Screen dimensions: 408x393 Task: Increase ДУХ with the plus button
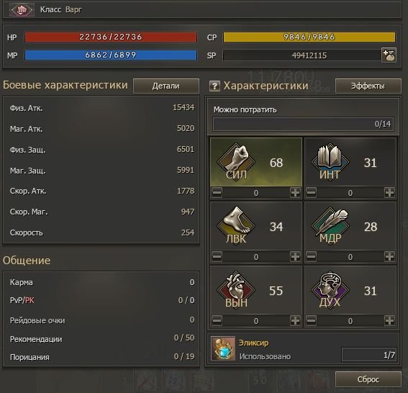[x=389, y=320]
